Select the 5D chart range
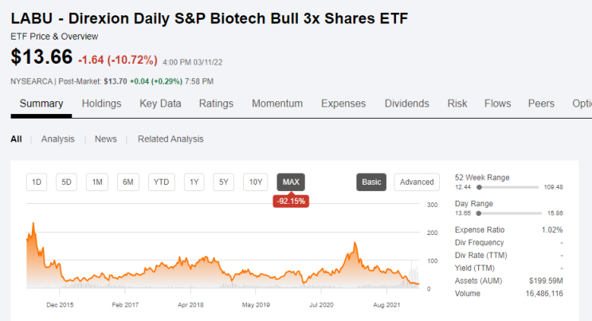This screenshot has width=592, height=321. pyautogui.click(x=66, y=182)
